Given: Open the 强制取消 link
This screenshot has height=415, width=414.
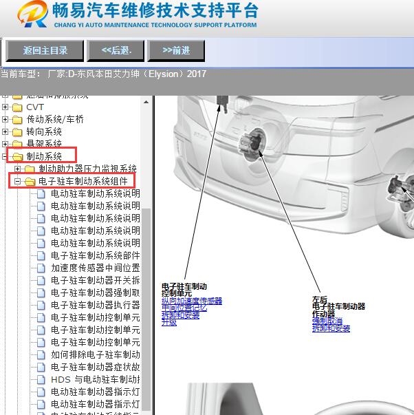Looking at the screenshot, I should (327, 321).
